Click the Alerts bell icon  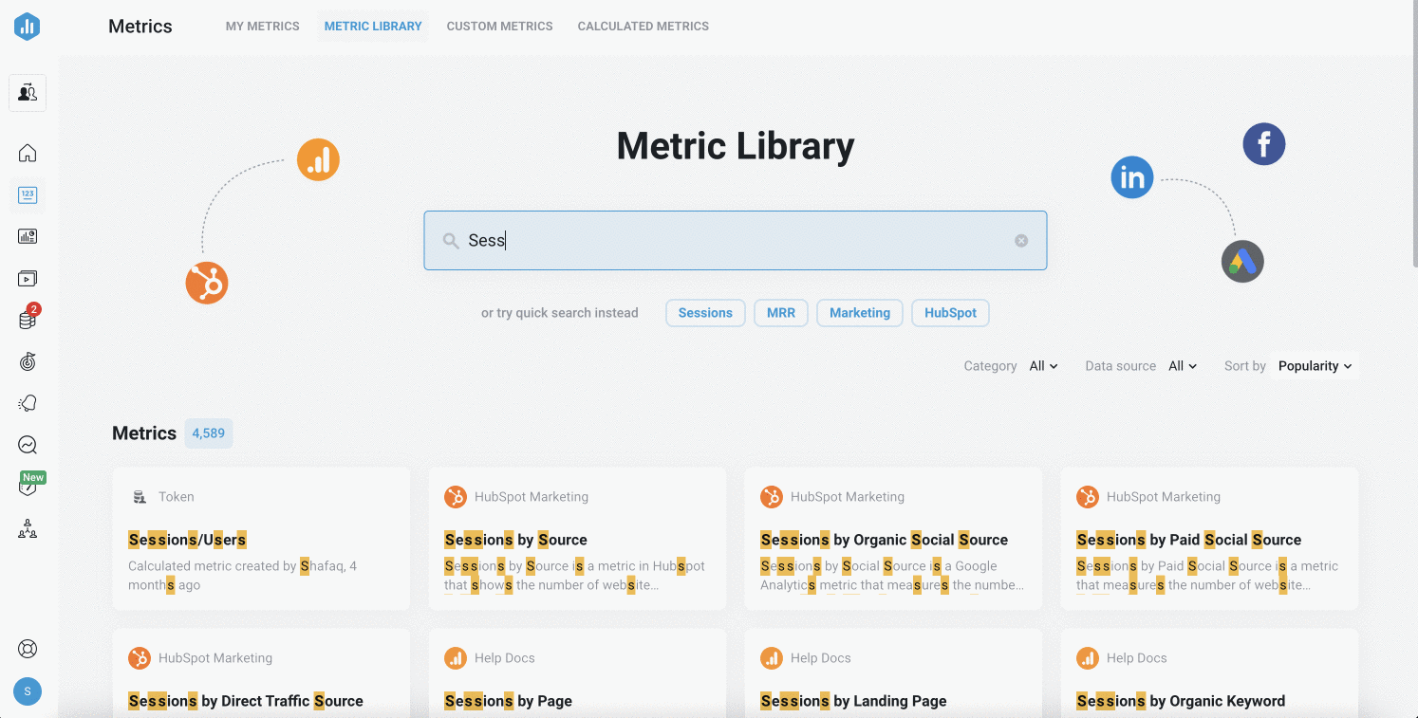[28, 403]
